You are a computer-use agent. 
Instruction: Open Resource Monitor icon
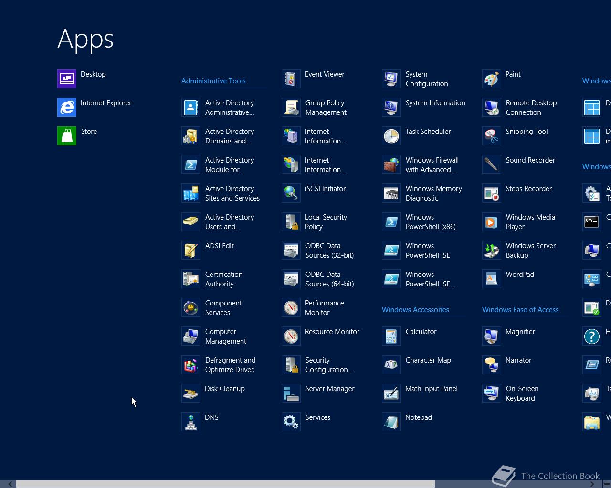(291, 336)
